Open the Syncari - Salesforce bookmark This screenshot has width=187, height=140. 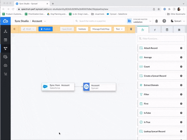(117, 14)
